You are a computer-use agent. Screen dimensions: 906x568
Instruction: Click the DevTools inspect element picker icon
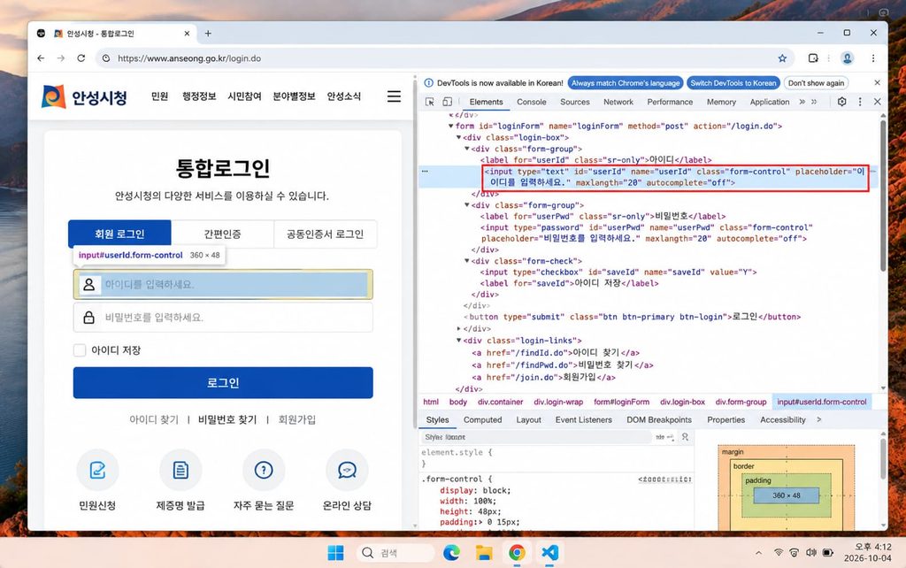pyautogui.click(x=429, y=102)
